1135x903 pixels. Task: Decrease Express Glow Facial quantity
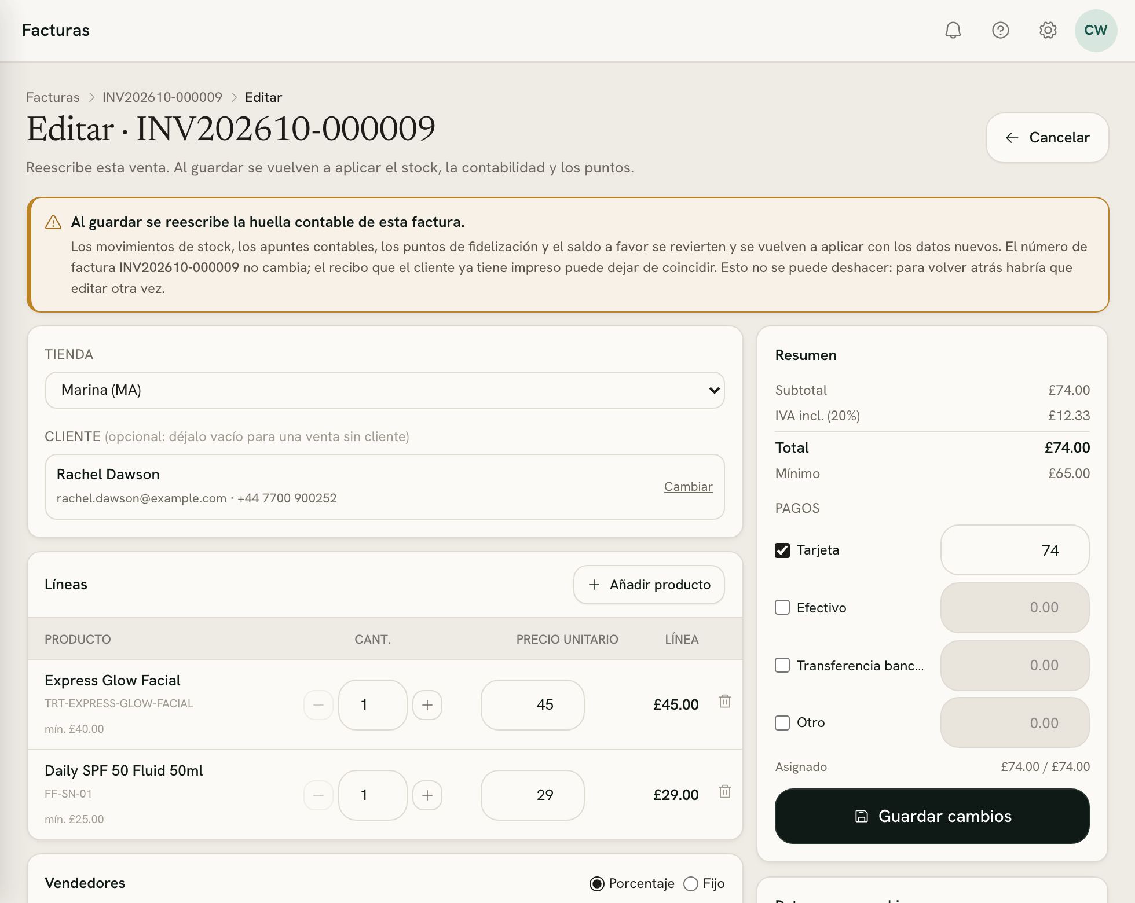318,705
